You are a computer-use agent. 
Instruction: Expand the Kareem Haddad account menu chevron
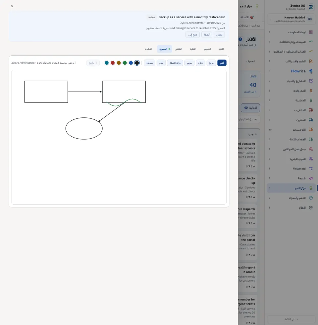pos(270,20)
